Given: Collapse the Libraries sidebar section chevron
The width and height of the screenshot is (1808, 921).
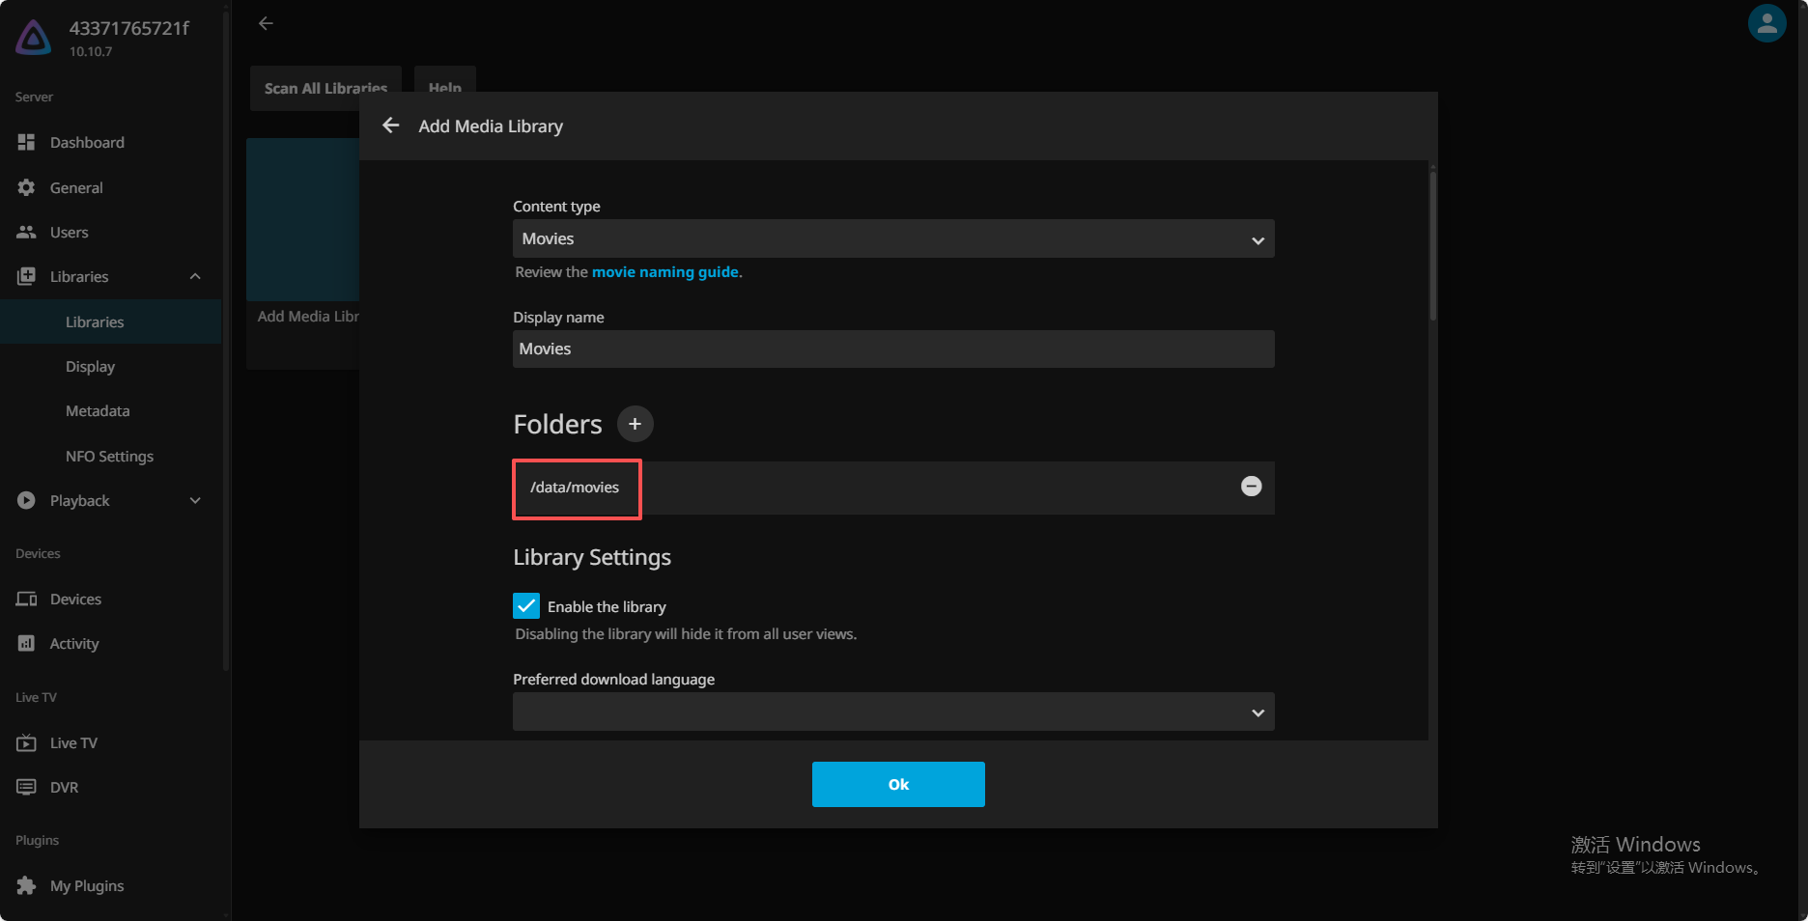Looking at the screenshot, I should 195,276.
